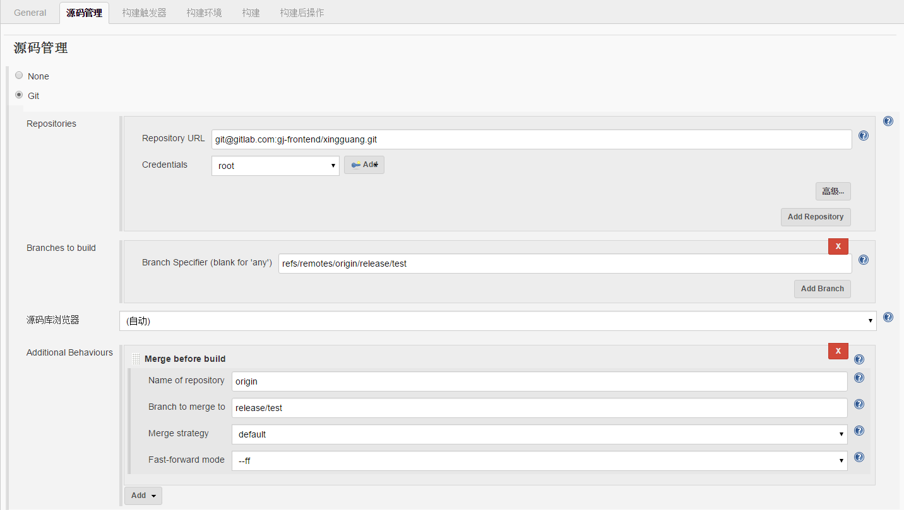
Task: Open help icon beside Branch Specifier field
Action: (x=864, y=260)
